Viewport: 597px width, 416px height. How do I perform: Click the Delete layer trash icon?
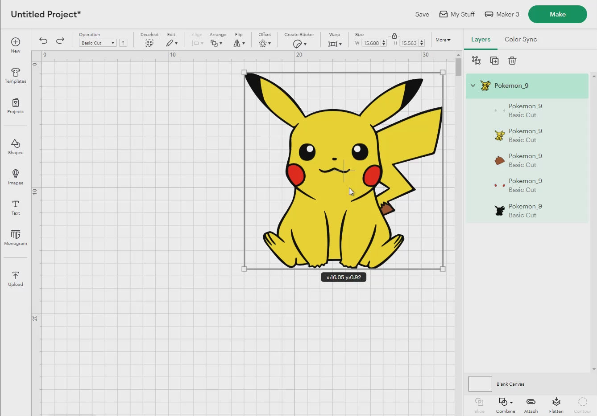(512, 61)
